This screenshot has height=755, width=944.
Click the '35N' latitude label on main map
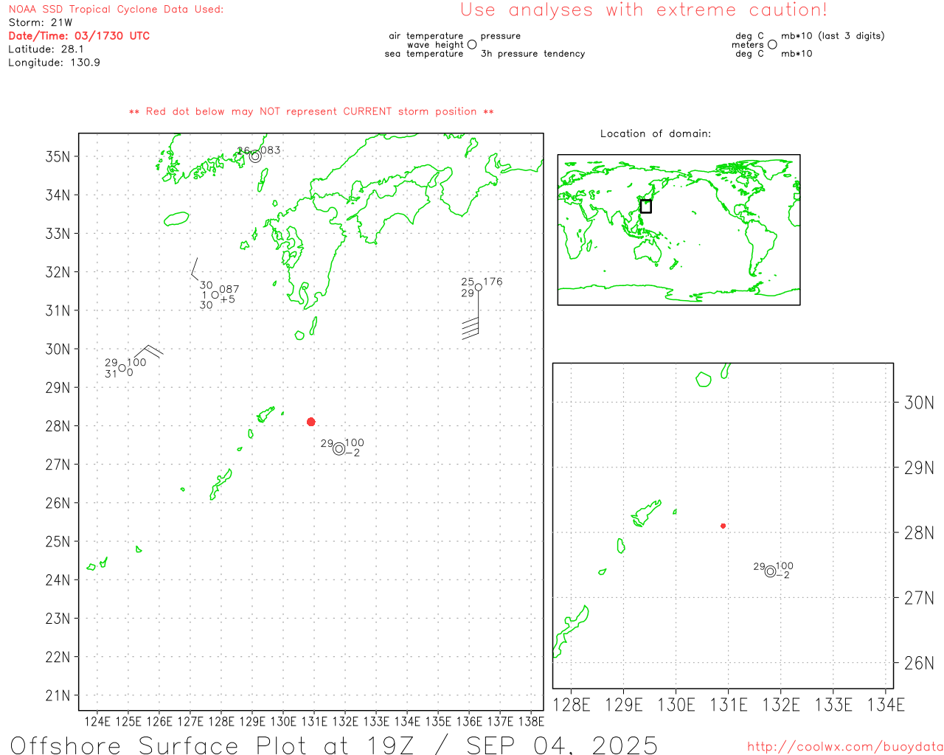pyautogui.click(x=58, y=156)
